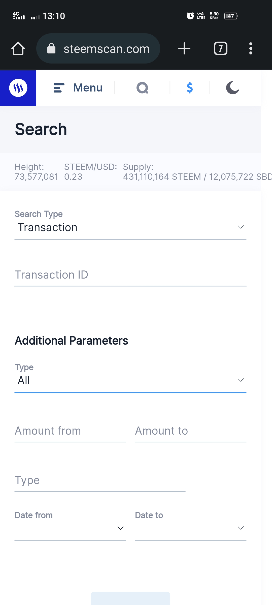Expand the Type "All" dropdown
Viewport: 272px width, 605px height.
click(x=130, y=380)
